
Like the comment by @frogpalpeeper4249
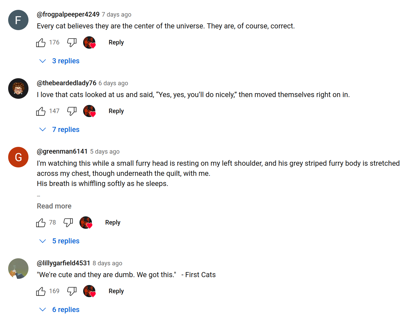[41, 42]
